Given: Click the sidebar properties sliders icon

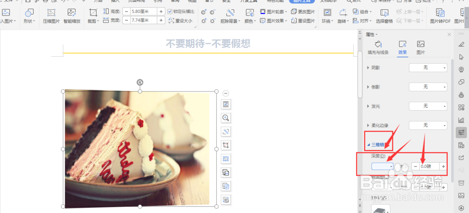Looking at the screenshot, I should (461, 132).
